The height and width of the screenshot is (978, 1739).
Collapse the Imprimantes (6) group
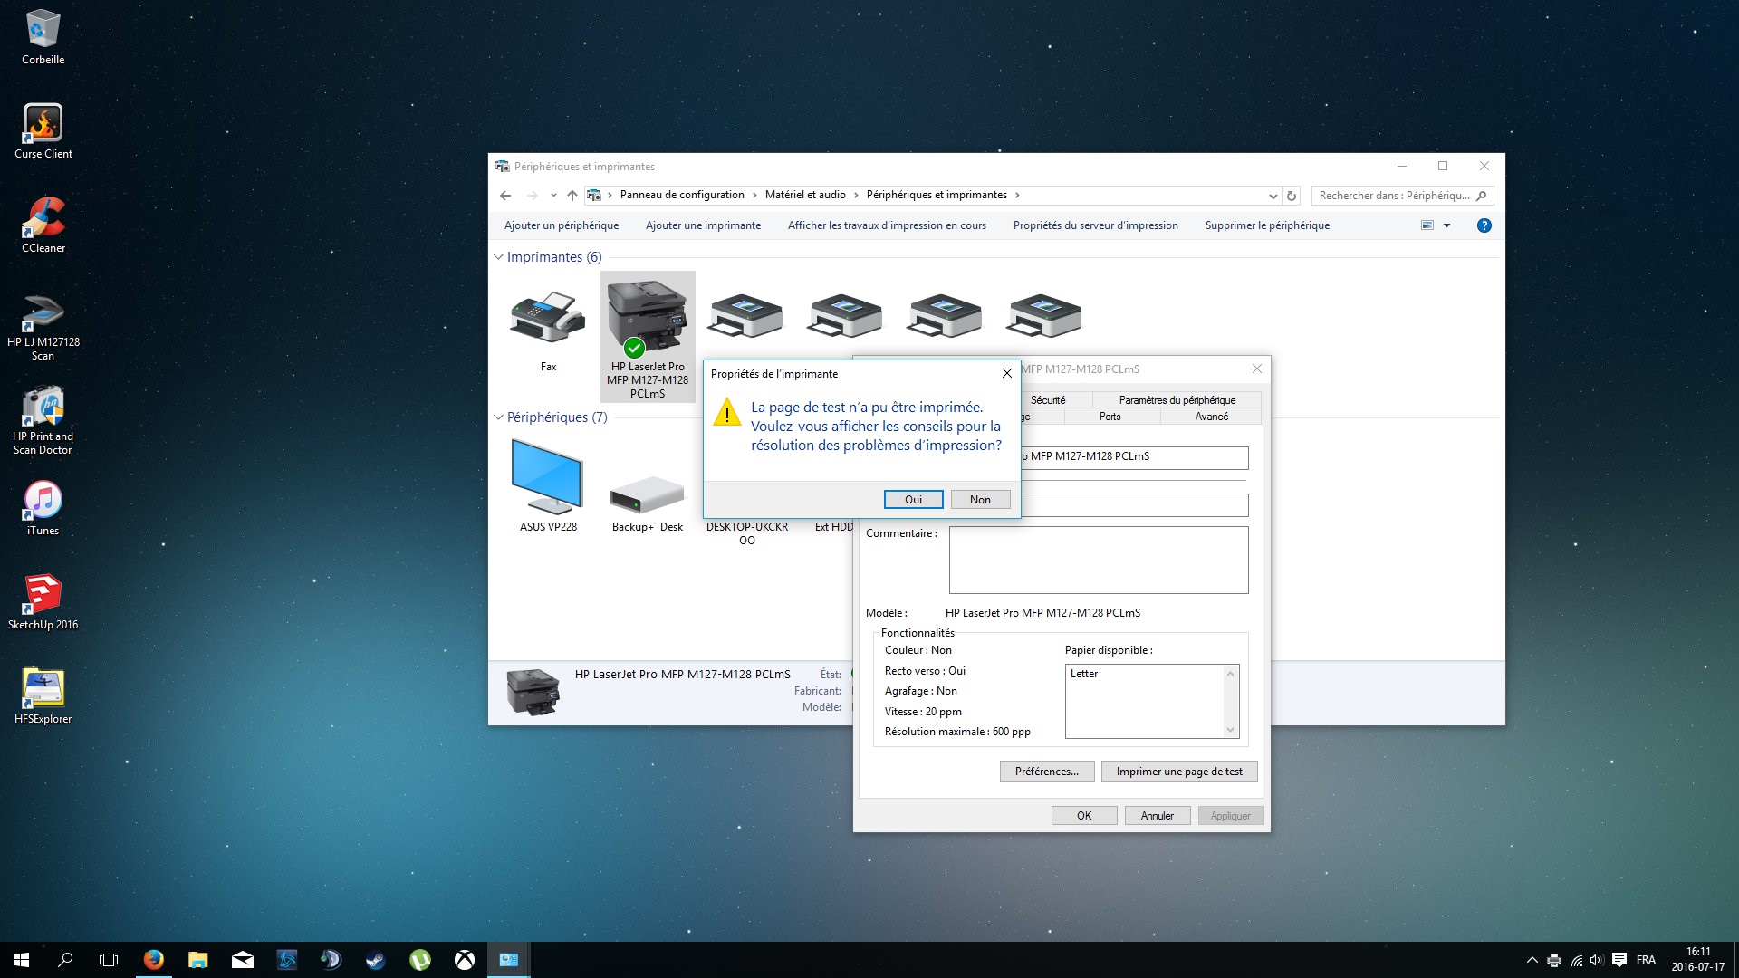498,257
